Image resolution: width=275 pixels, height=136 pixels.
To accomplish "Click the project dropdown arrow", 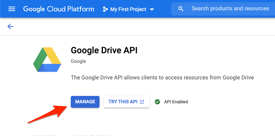I will coord(152,10).
